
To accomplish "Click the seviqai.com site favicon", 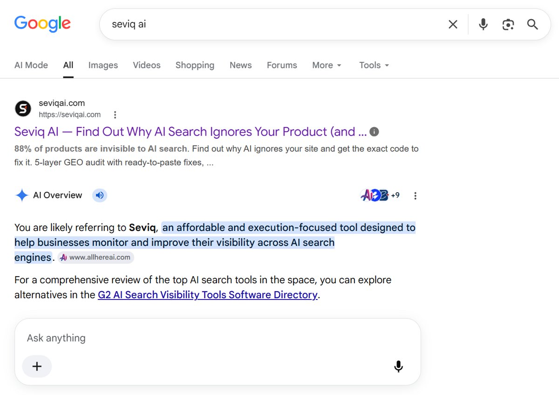I will [x=23, y=109].
